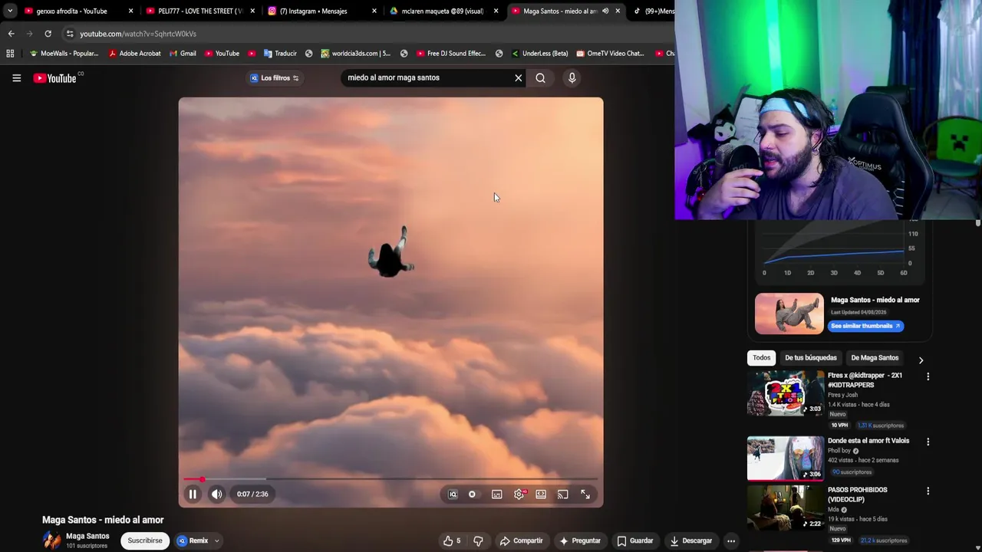Go back in browser history
Image resolution: width=982 pixels, height=552 pixels.
[11, 34]
